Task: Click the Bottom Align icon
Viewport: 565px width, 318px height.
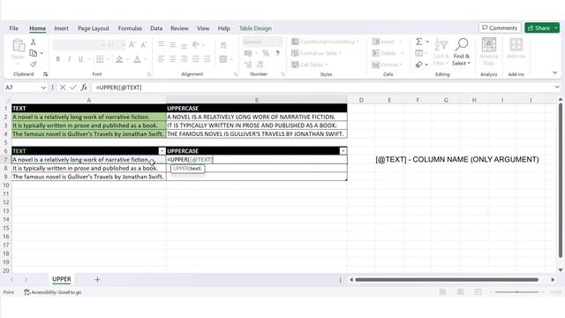Action: (185, 45)
